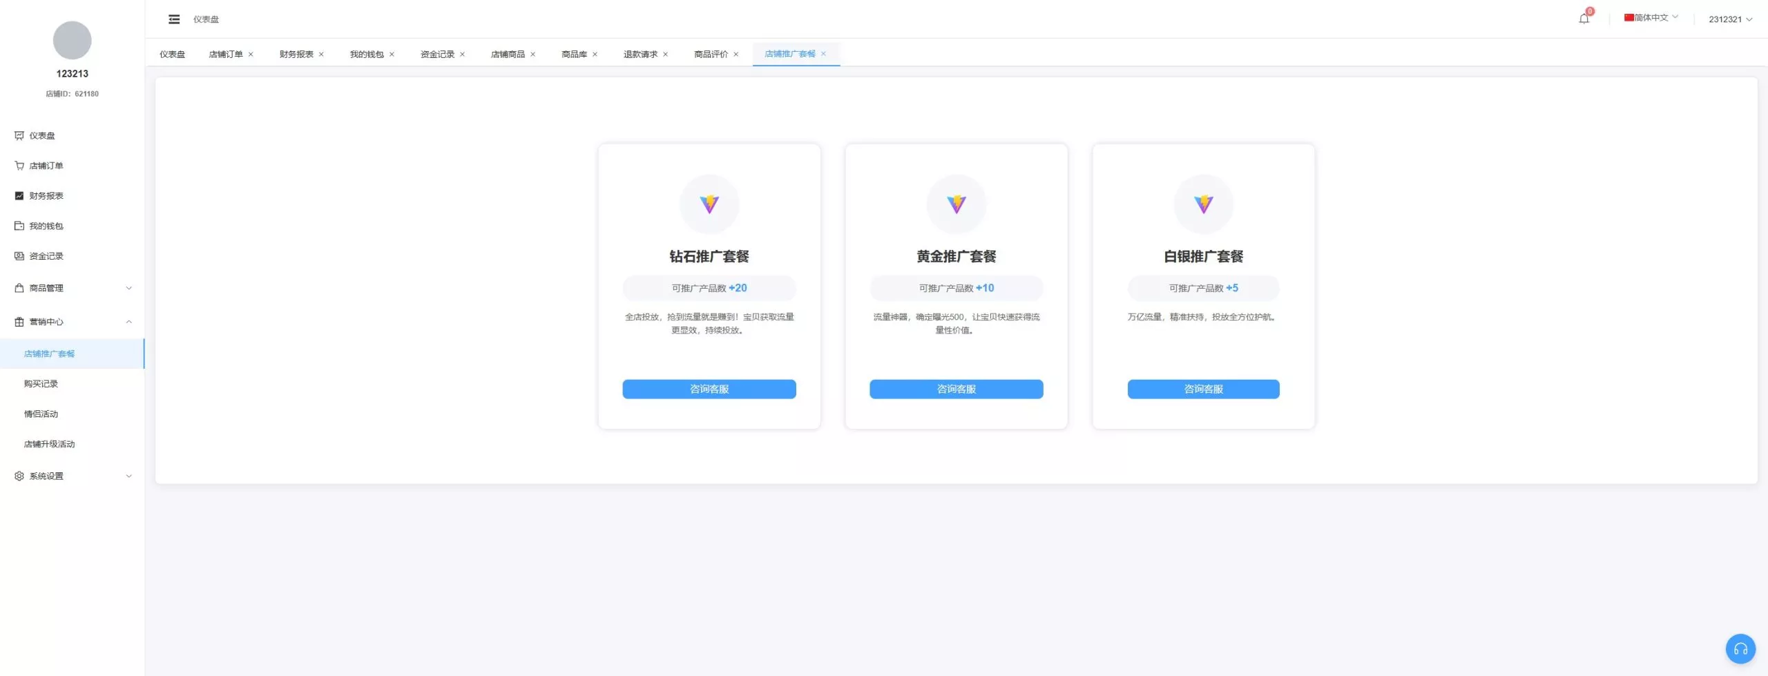This screenshot has height=676, width=1768.
Task: Click 咨询客服 button for 黄金推广套餐
Action: 956,389
